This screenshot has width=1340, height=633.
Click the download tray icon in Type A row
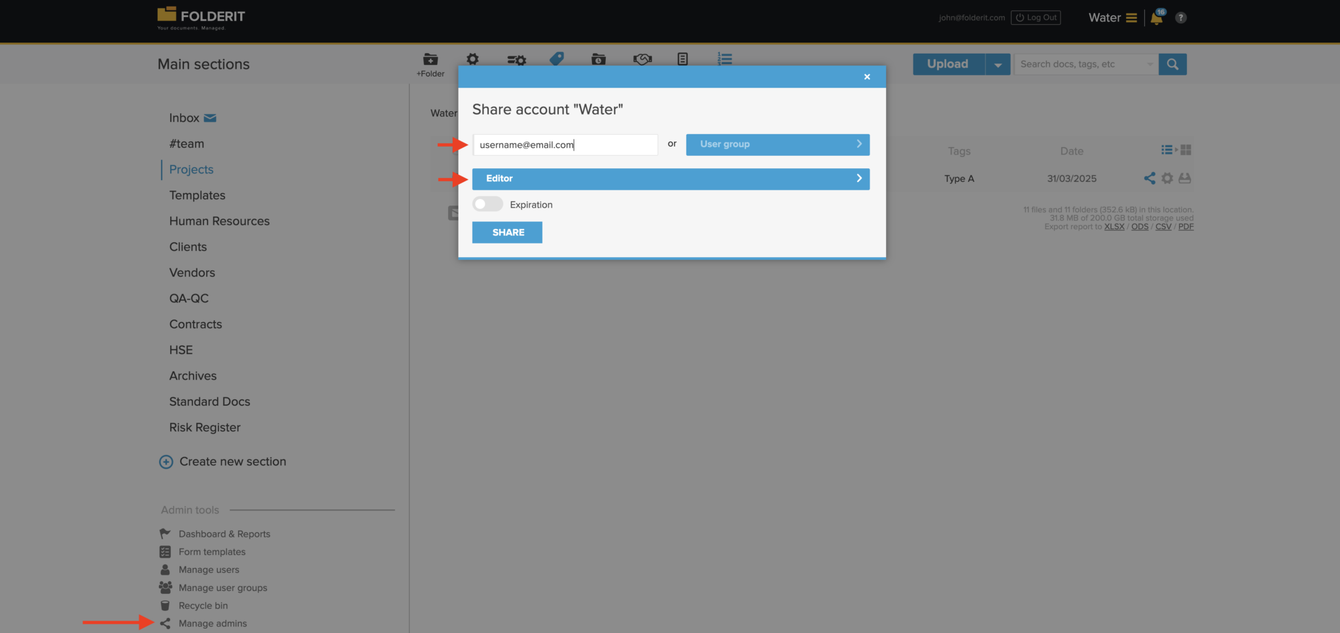[x=1185, y=178]
